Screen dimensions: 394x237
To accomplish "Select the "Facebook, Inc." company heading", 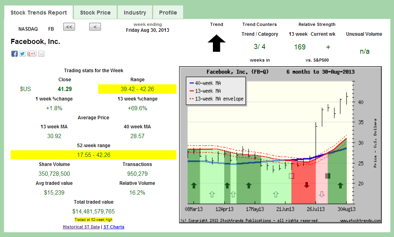I will point(35,42).
